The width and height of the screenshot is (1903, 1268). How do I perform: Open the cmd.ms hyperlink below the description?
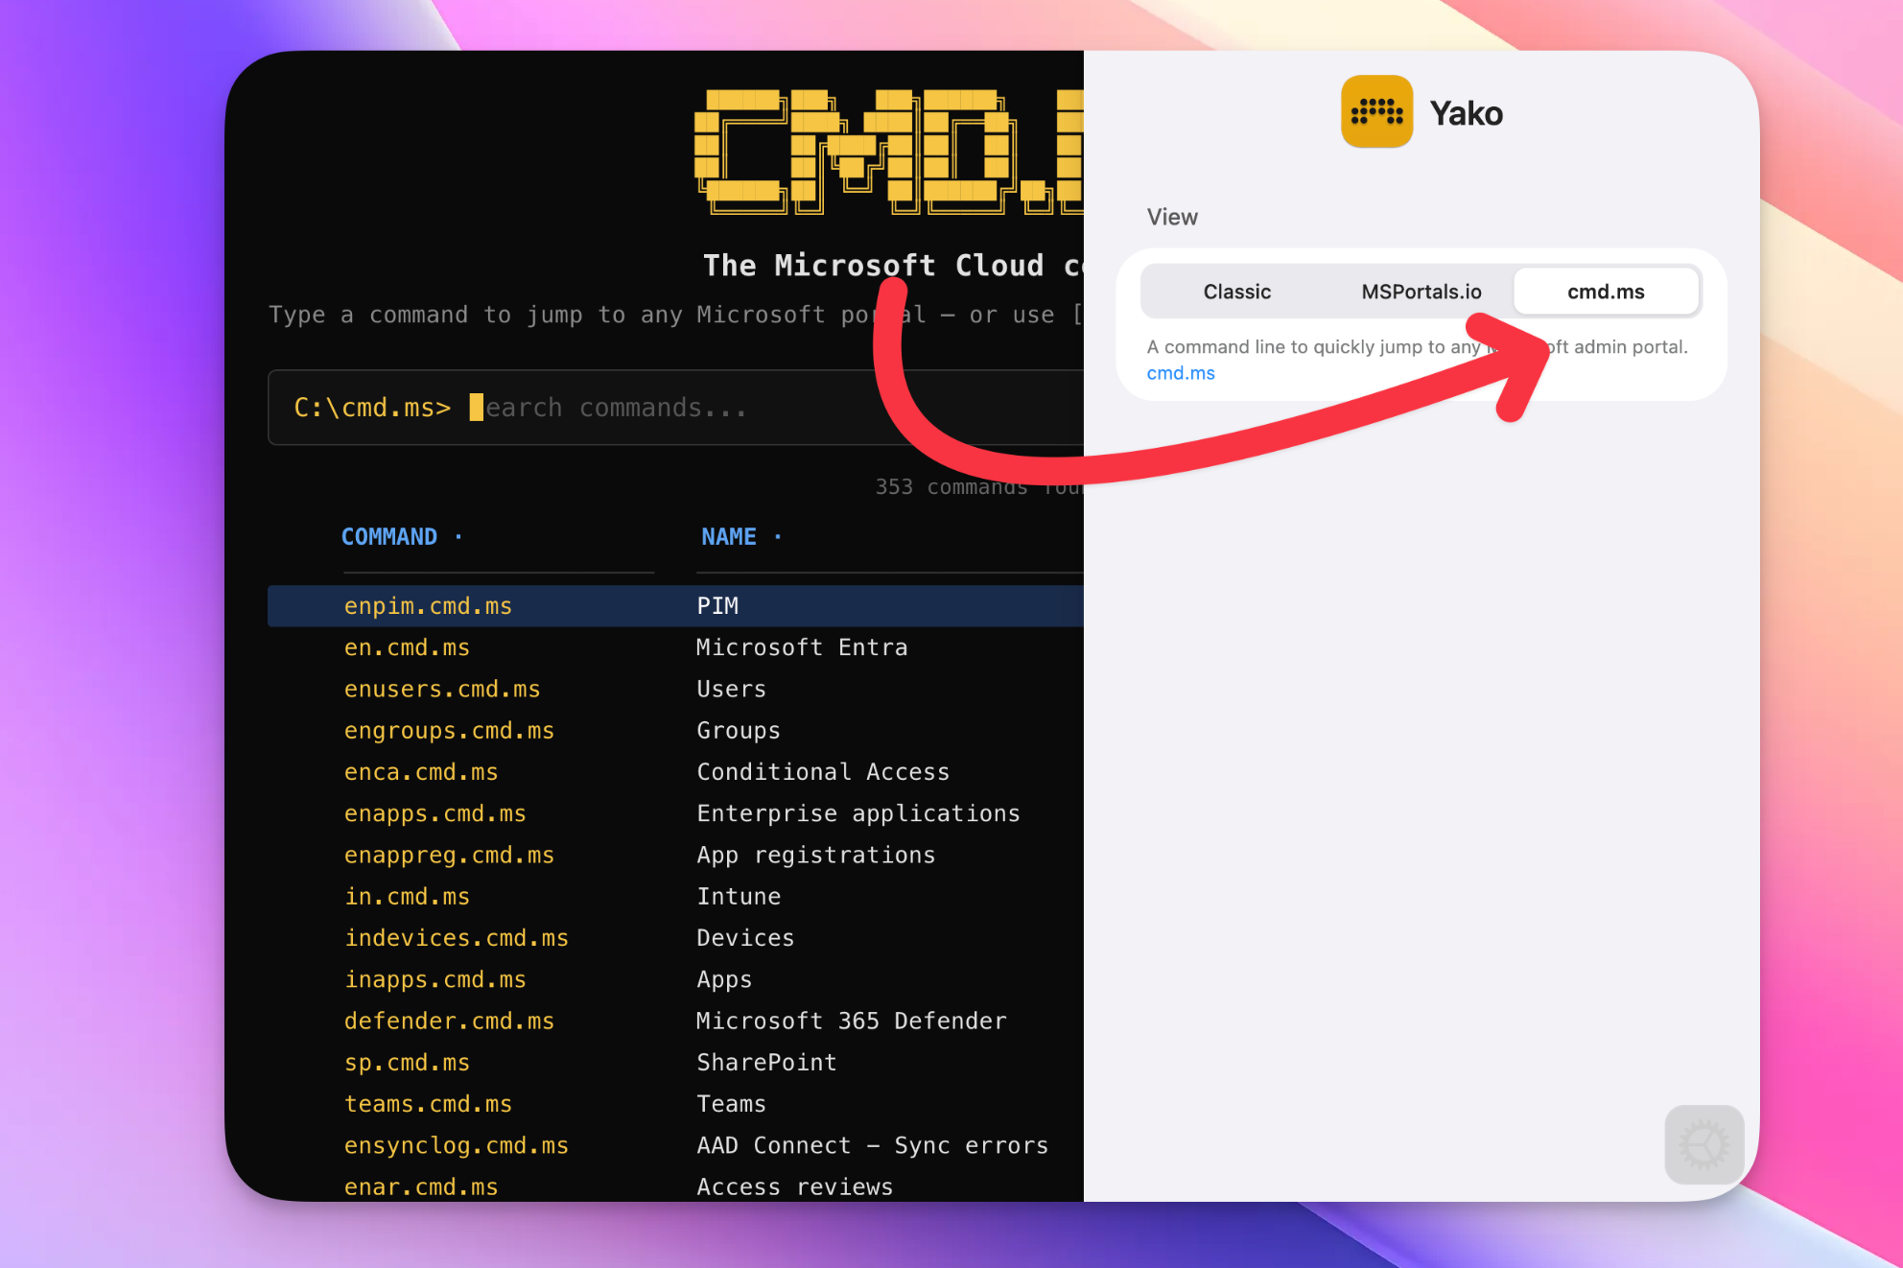point(1180,373)
